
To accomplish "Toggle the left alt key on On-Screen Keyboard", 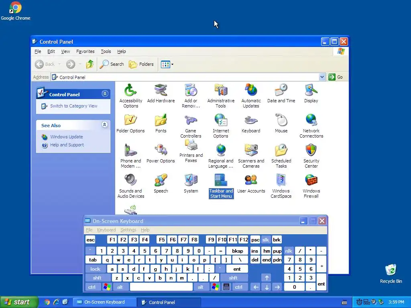I will pos(120,287).
